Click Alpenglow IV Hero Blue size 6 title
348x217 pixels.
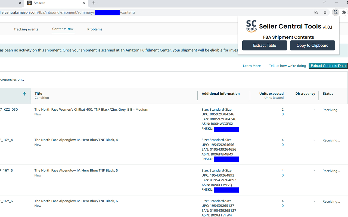point(76,201)
